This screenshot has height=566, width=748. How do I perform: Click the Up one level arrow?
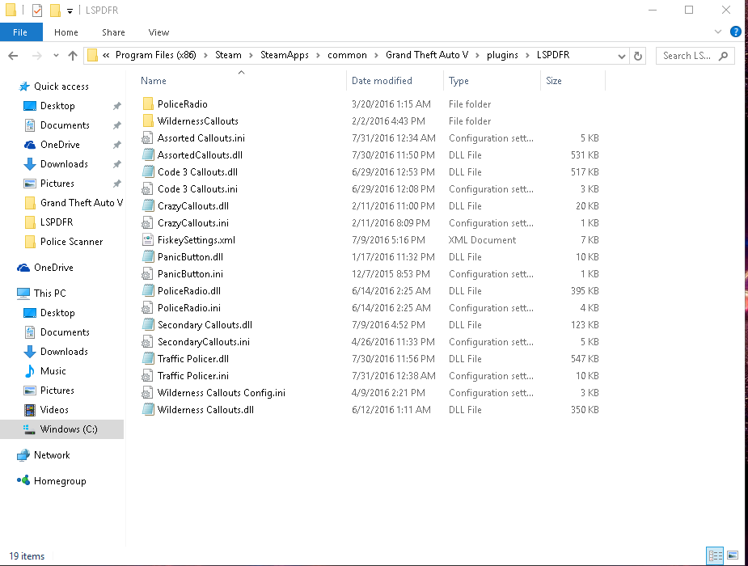(x=73, y=56)
